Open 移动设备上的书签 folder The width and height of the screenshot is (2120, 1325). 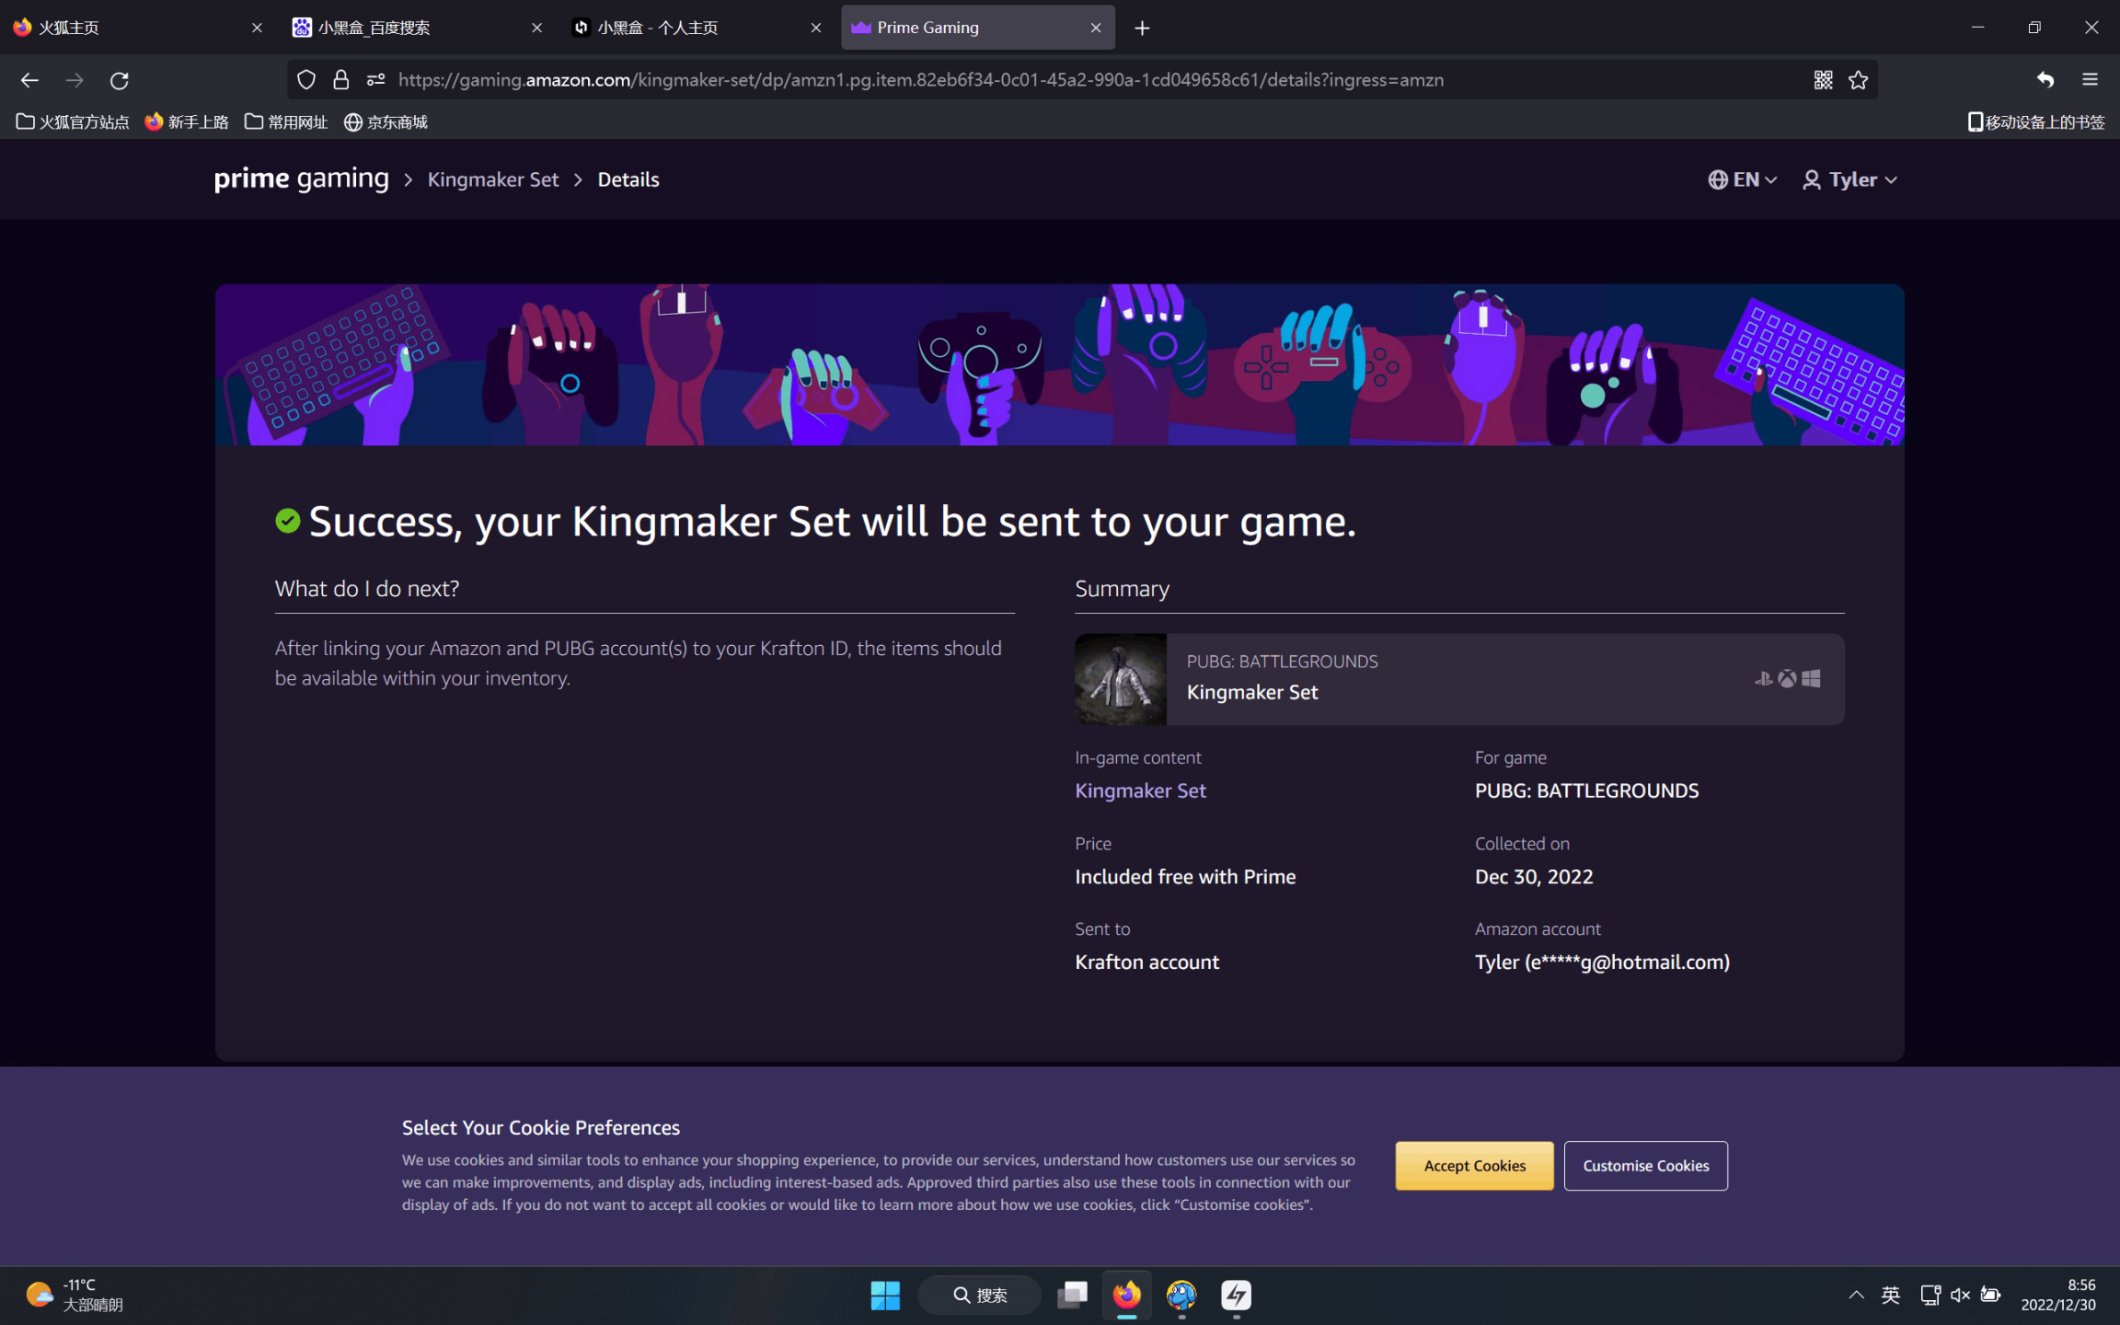click(2035, 121)
